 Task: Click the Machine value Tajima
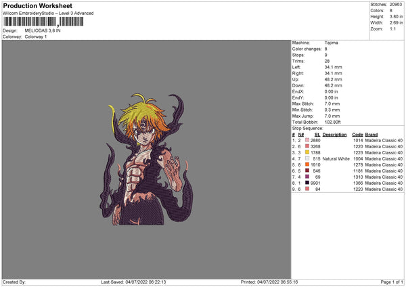pos(331,43)
